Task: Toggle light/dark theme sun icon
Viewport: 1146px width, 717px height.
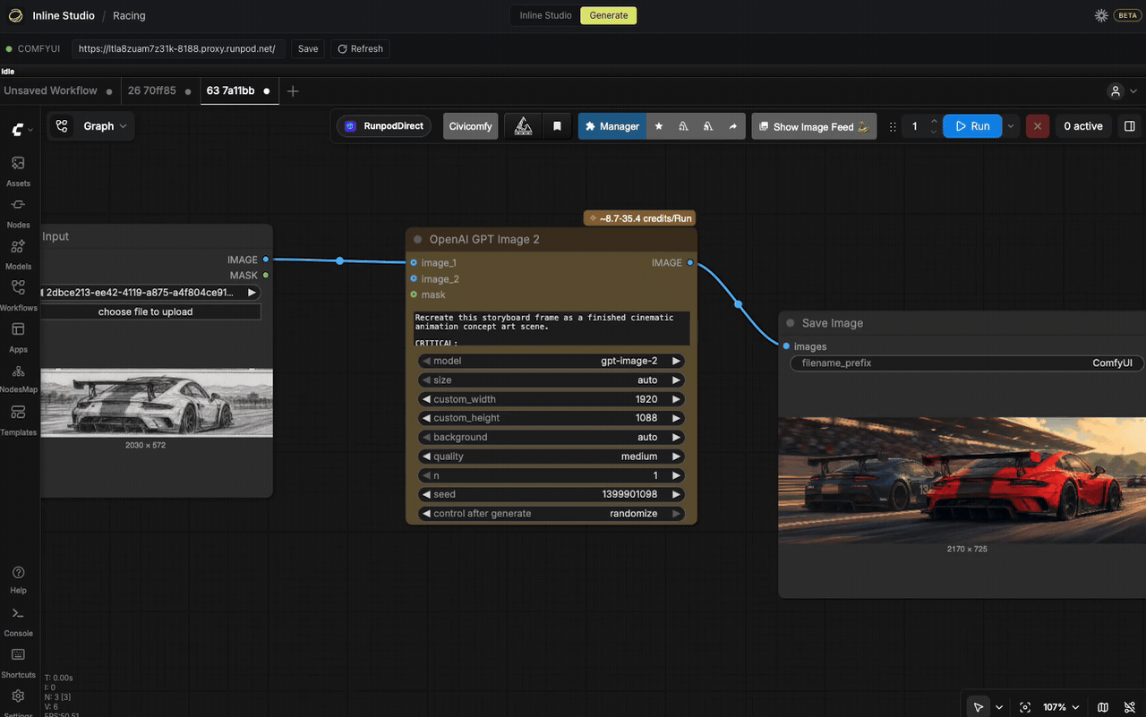Action: point(1101,15)
